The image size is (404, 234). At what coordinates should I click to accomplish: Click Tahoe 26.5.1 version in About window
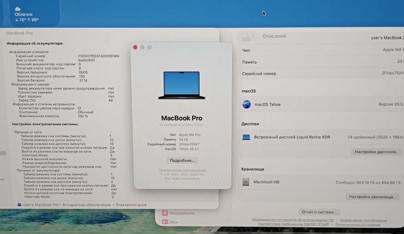click(189, 149)
